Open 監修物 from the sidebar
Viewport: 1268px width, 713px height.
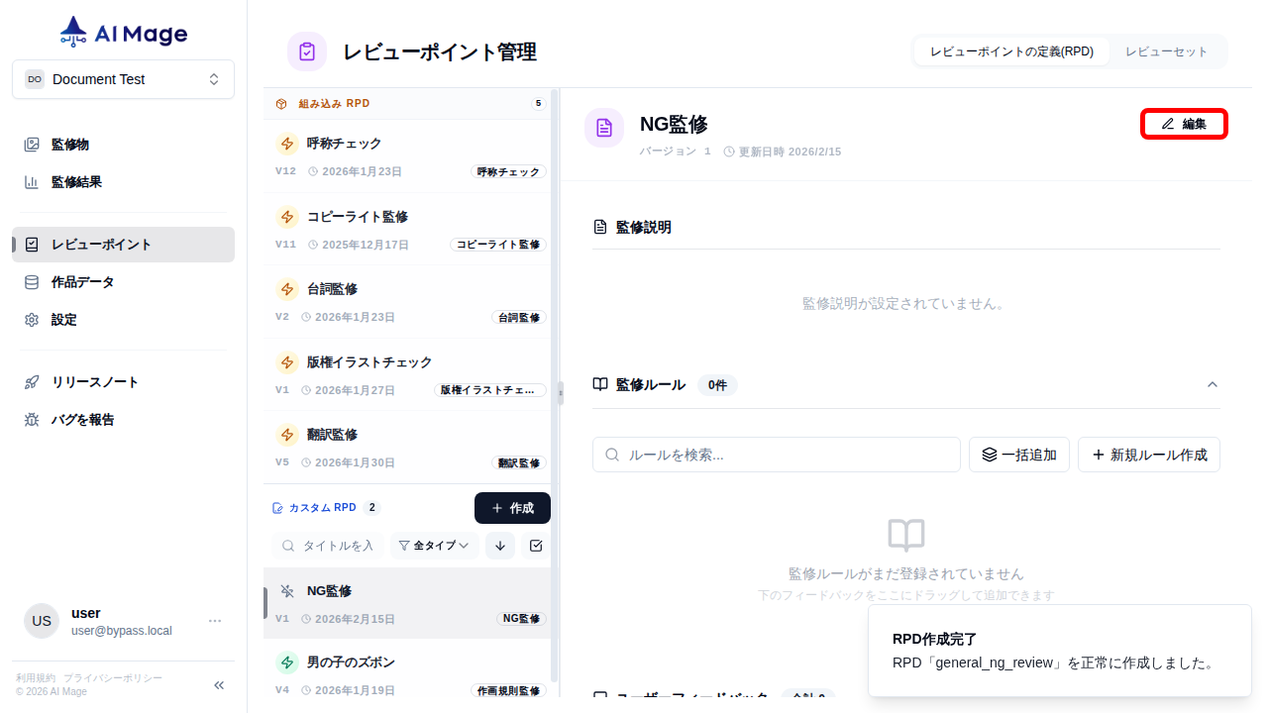click(69, 144)
